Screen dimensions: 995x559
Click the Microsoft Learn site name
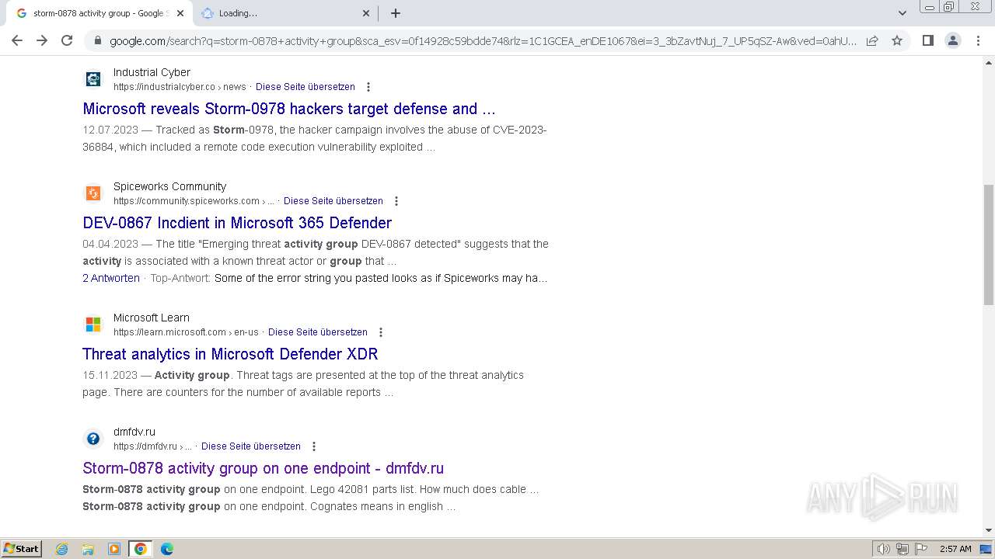(x=152, y=318)
